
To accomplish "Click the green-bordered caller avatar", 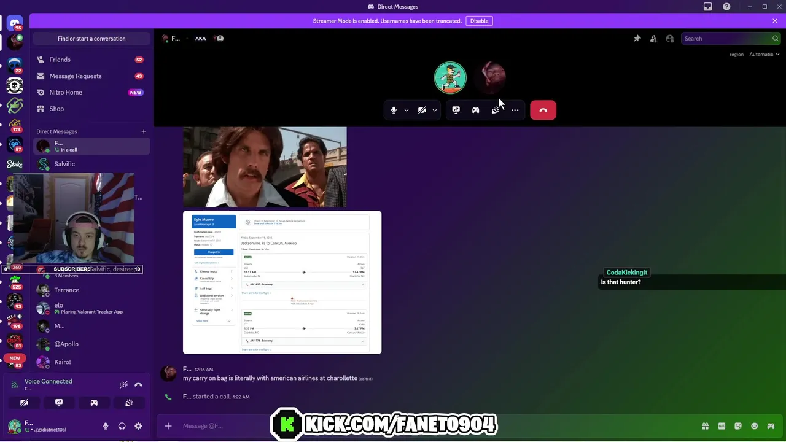I will coord(450,77).
